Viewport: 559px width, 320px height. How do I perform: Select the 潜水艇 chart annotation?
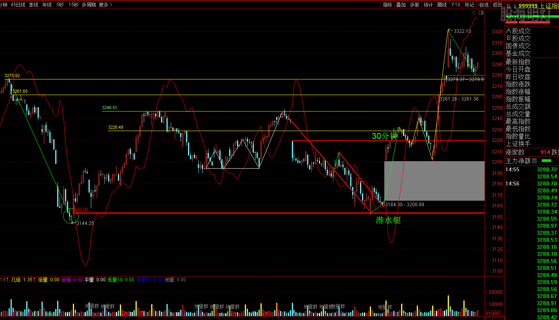389,220
